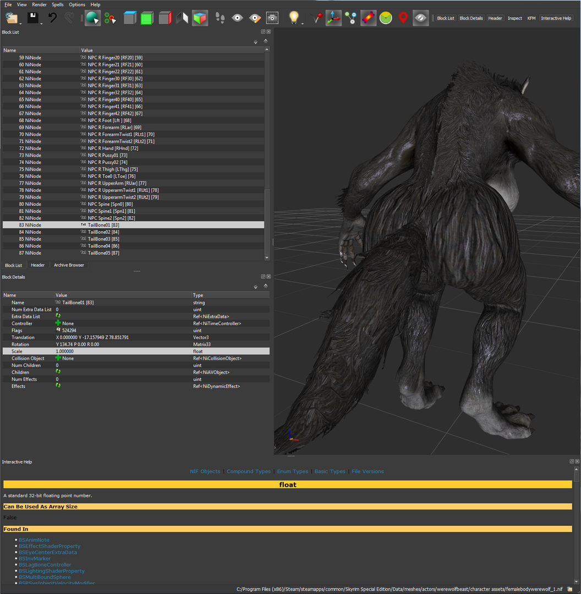Click the walk mode footprints icon
This screenshot has width=581, height=594.
(x=220, y=18)
